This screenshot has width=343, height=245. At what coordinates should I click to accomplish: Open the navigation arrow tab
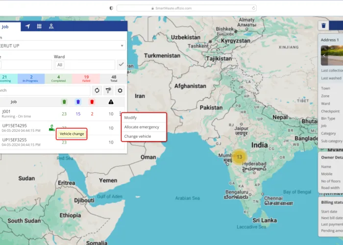27,26
